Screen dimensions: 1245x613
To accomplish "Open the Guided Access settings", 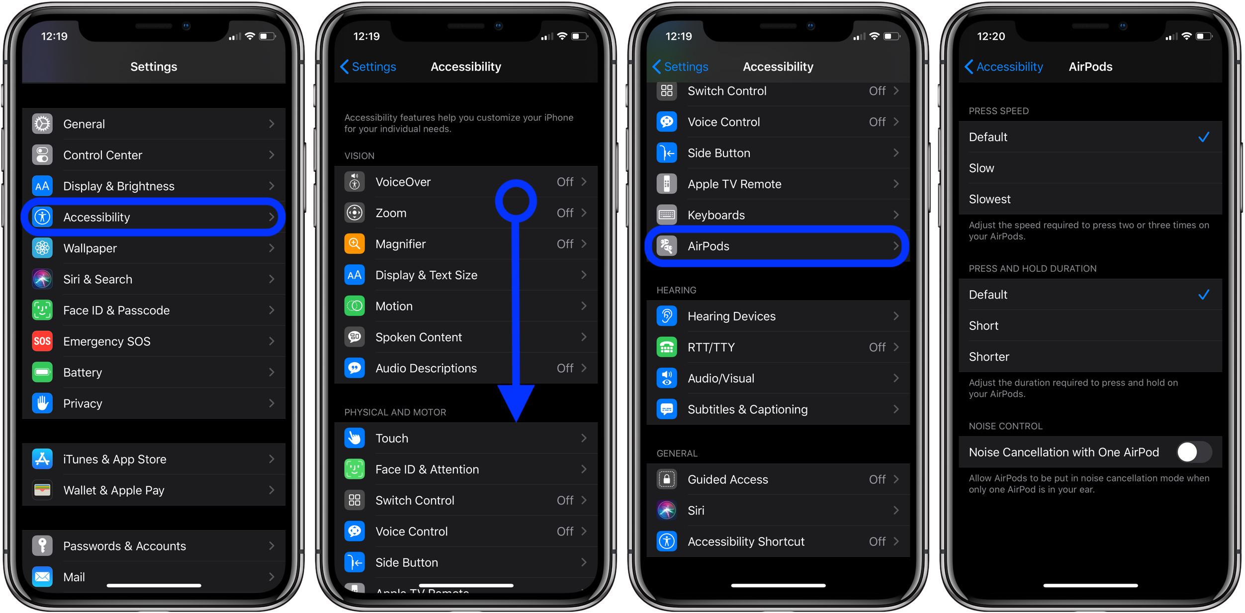I will pyautogui.click(x=777, y=478).
